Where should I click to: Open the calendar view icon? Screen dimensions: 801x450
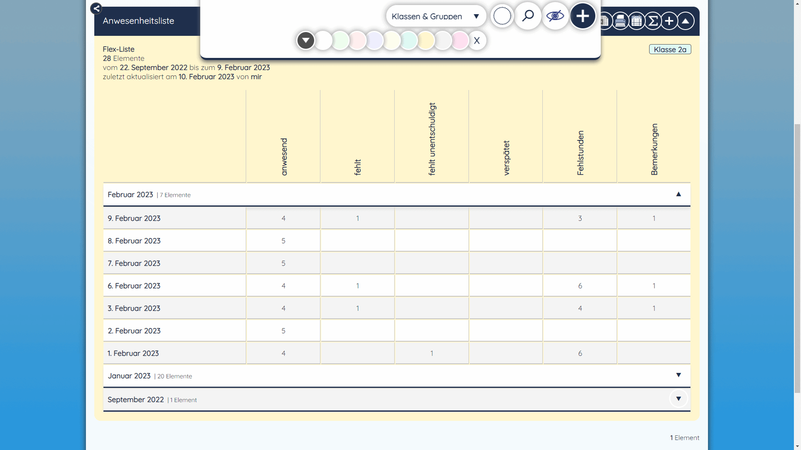(x=637, y=21)
